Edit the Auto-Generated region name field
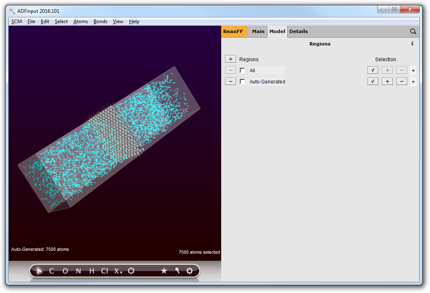 point(267,81)
